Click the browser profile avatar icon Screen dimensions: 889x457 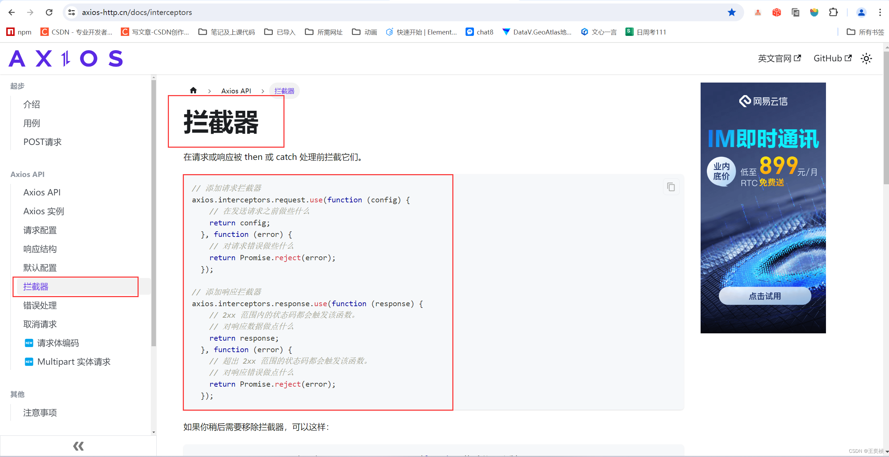[x=861, y=12]
